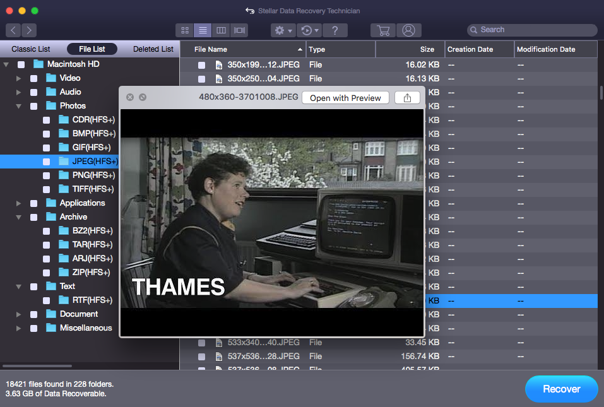Image resolution: width=604 pixels, height=407 pixels.
Task: Collapse the Archive folder node
Action: point(18,217)
